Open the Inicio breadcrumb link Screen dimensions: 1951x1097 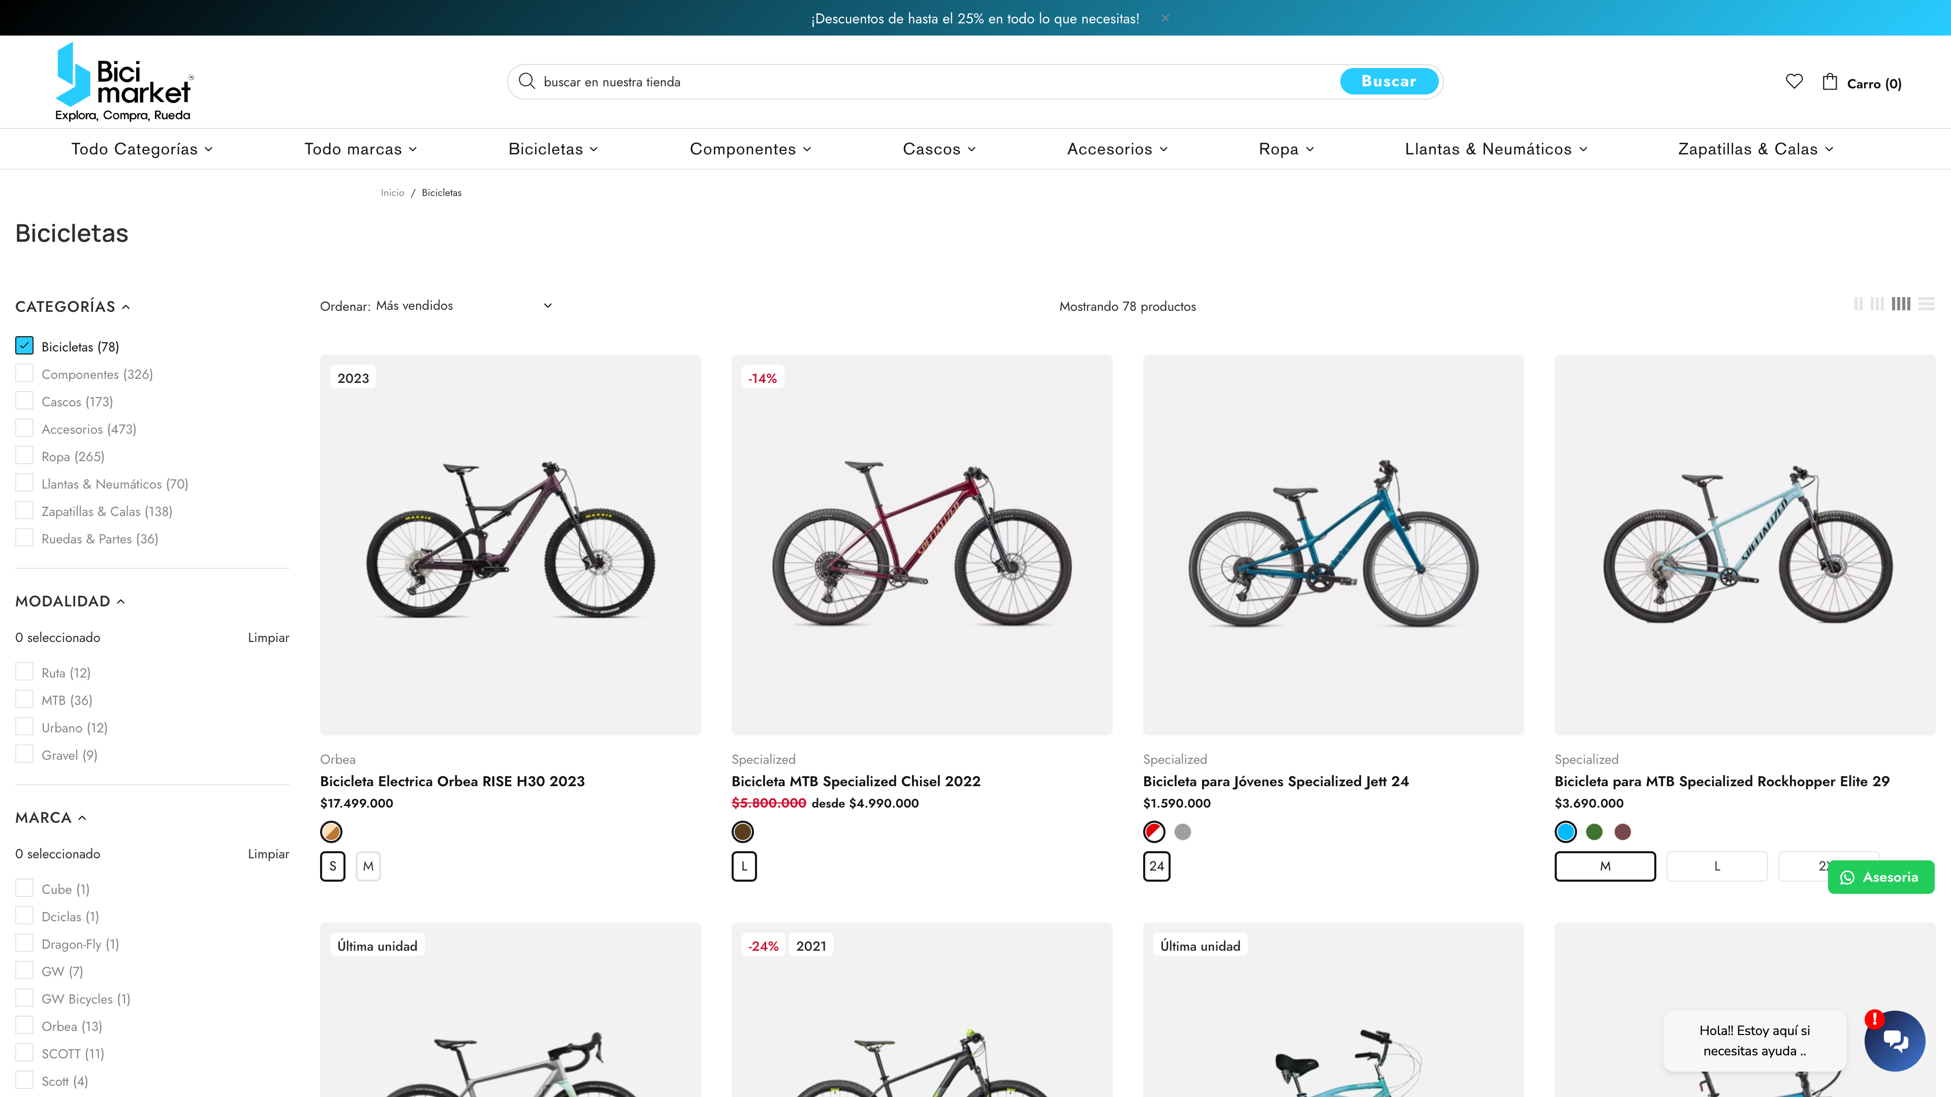click(392, 192)
